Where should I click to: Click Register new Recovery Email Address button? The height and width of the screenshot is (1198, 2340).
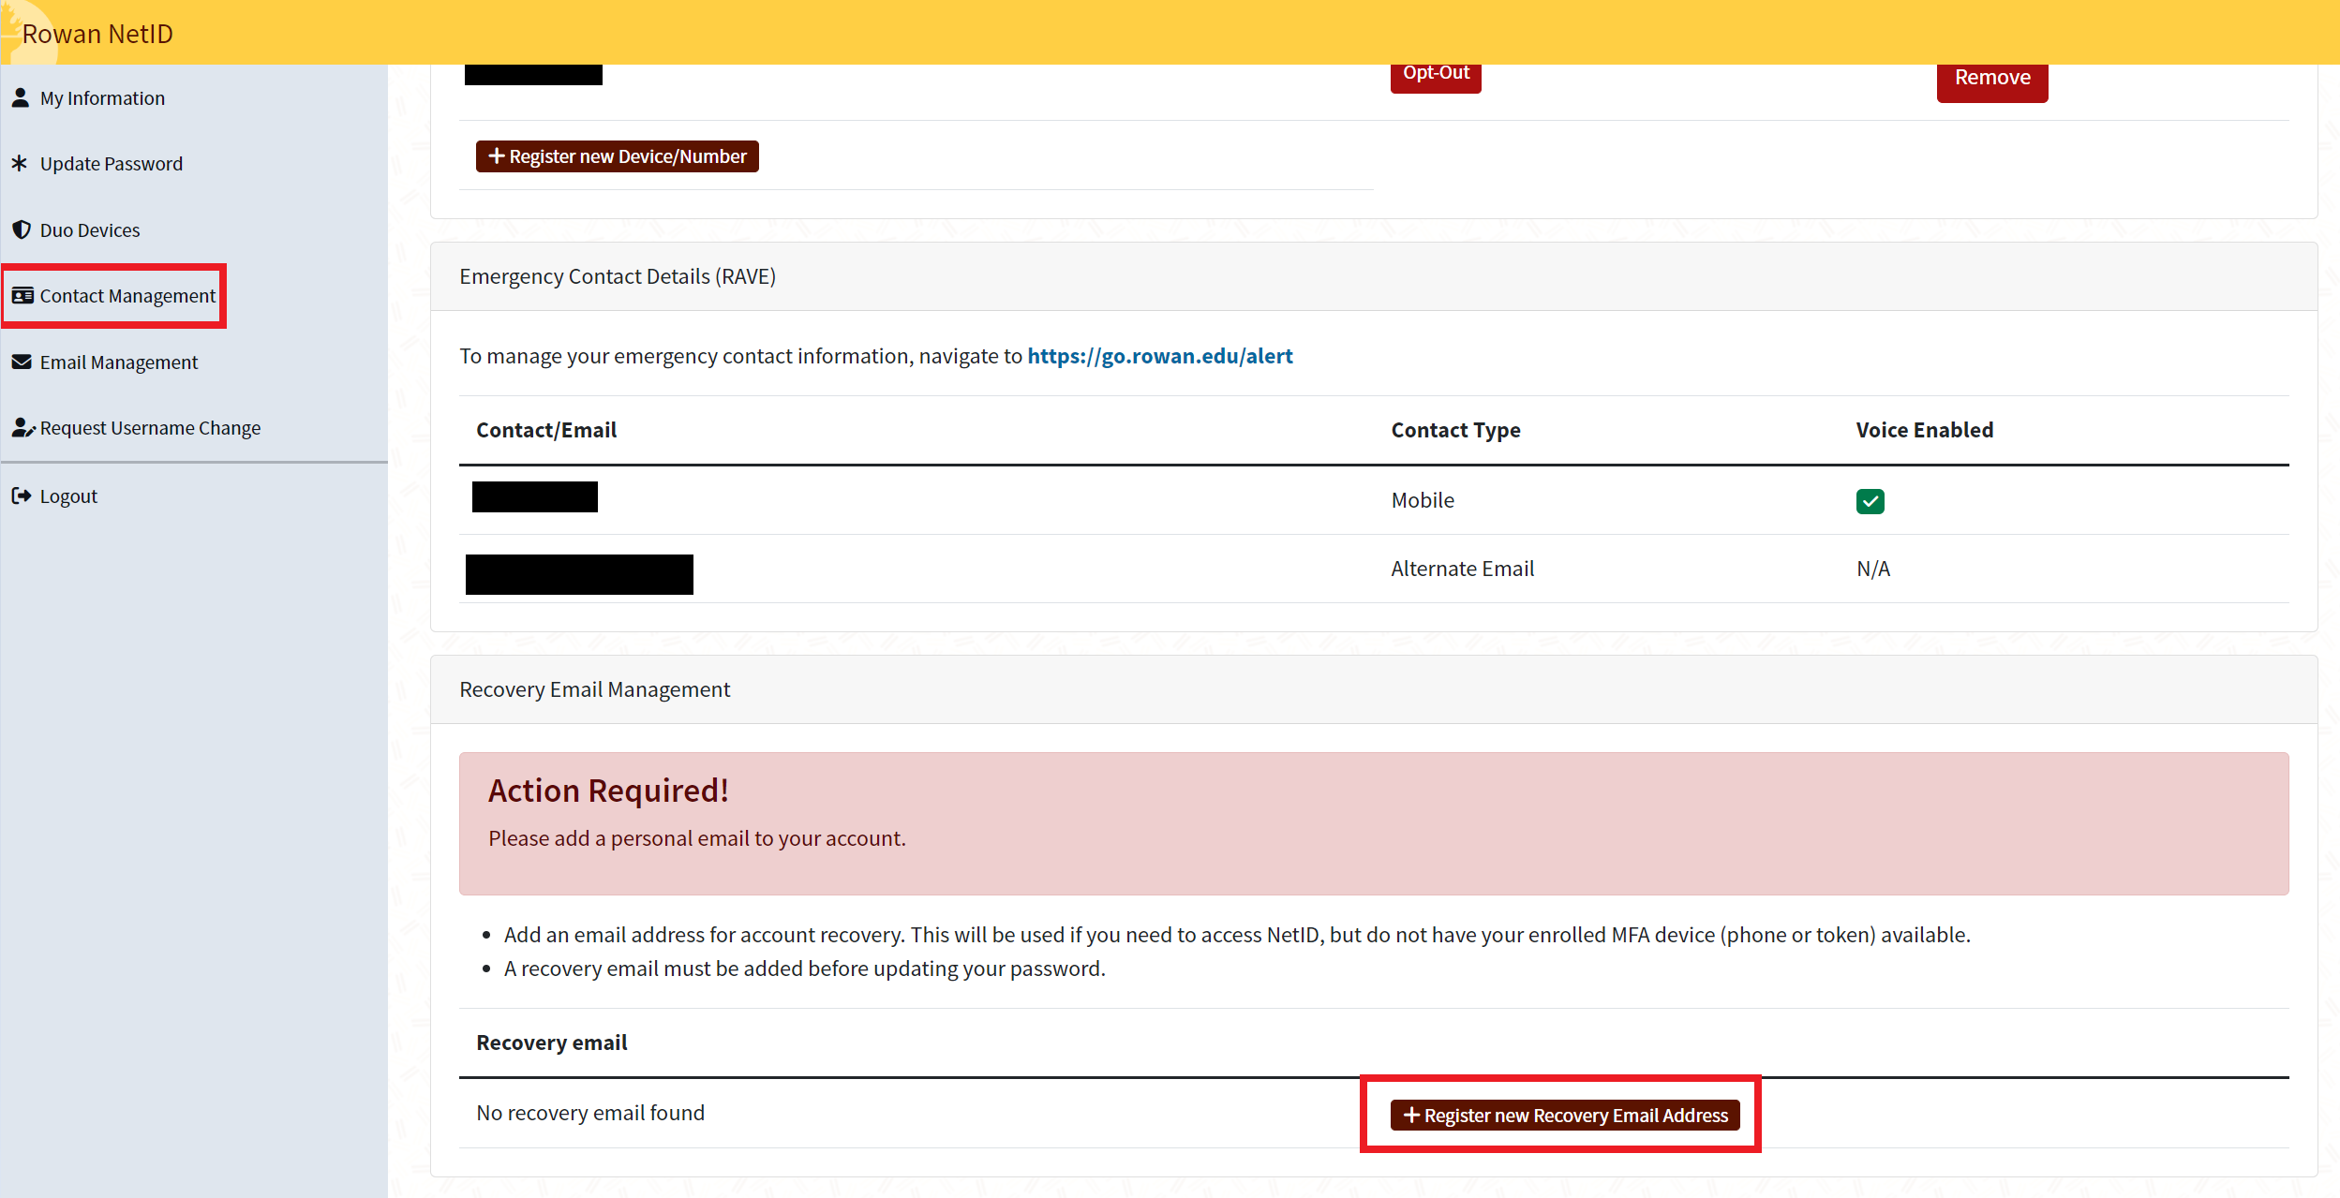[1564, 1115]
